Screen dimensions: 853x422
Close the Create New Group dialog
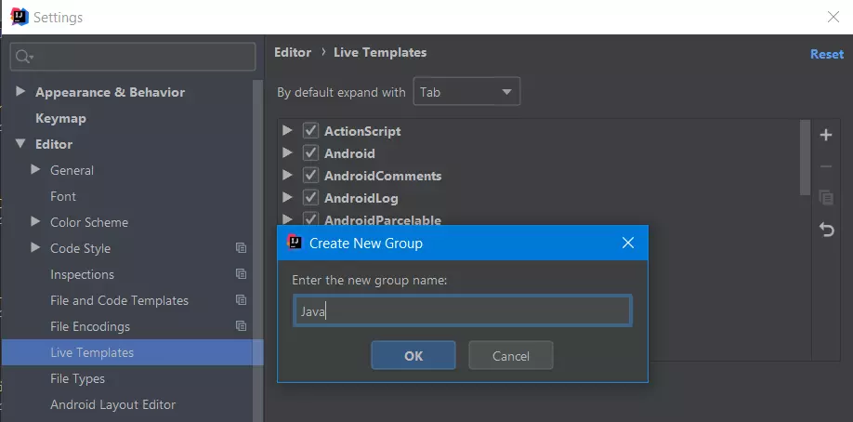pyautogui.click(x=628, y=243)
